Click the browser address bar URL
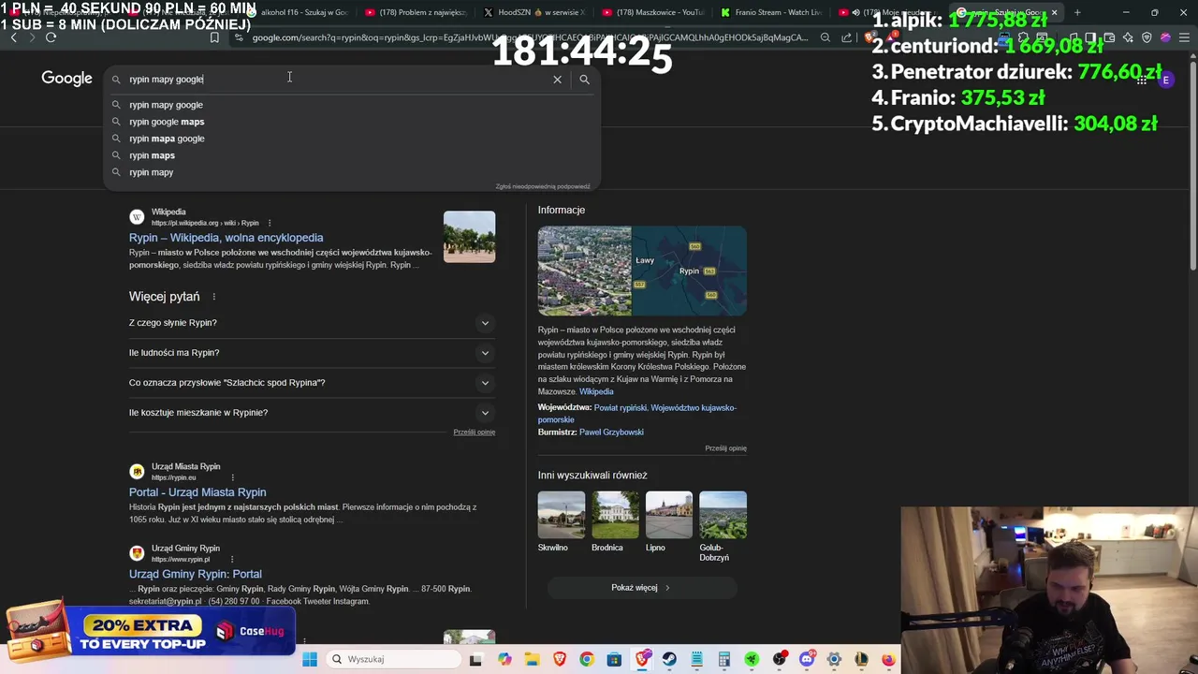The width and height of the screenshot is (1198, 674). tap(529, 37)
